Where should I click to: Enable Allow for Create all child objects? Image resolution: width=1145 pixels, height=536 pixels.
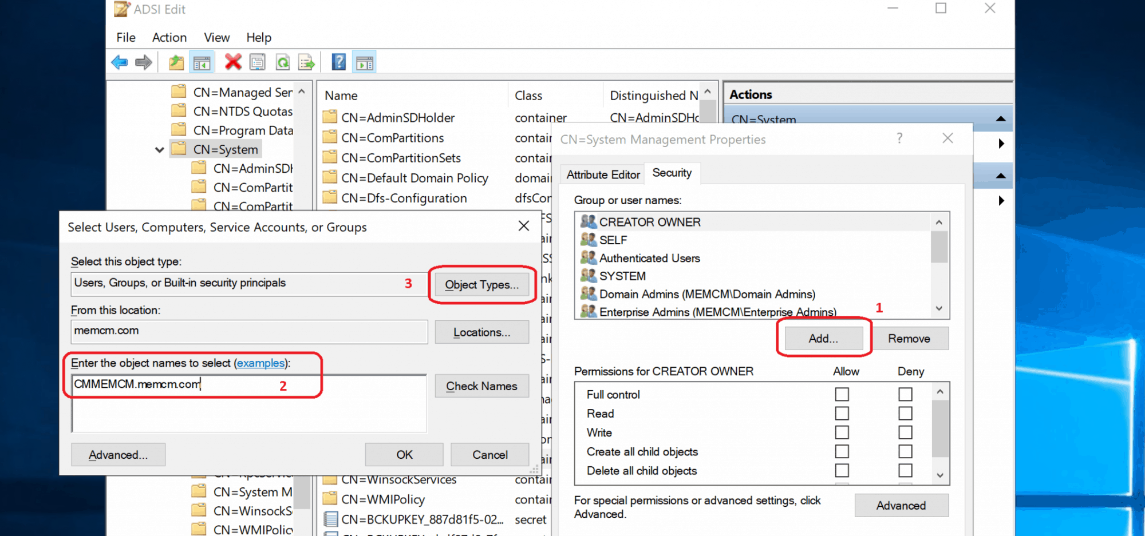842,451
